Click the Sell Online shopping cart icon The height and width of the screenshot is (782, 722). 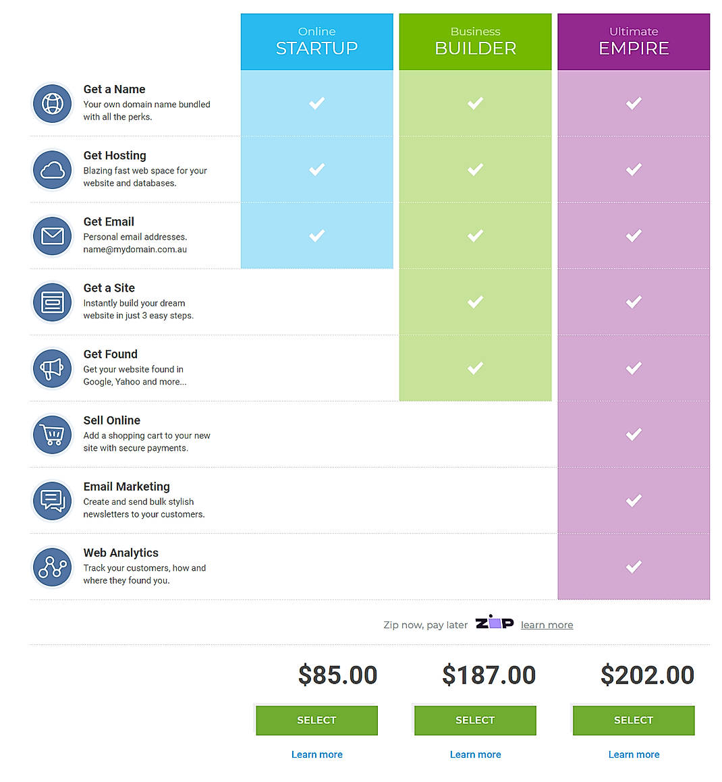coord(52,435)
